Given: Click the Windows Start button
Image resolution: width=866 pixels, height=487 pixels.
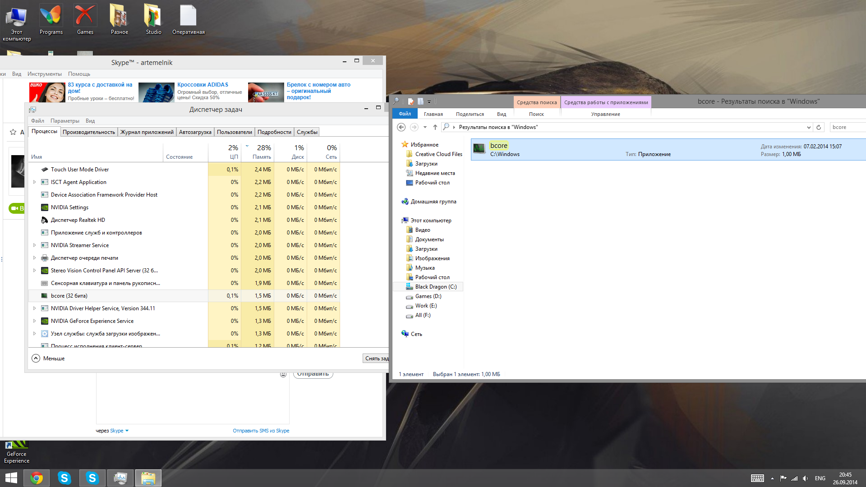Looking at the screenshot, I should point(11,478).
